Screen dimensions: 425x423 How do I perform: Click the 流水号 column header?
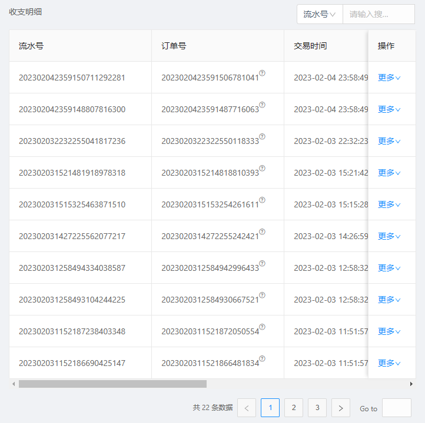[x=80, y=46]
